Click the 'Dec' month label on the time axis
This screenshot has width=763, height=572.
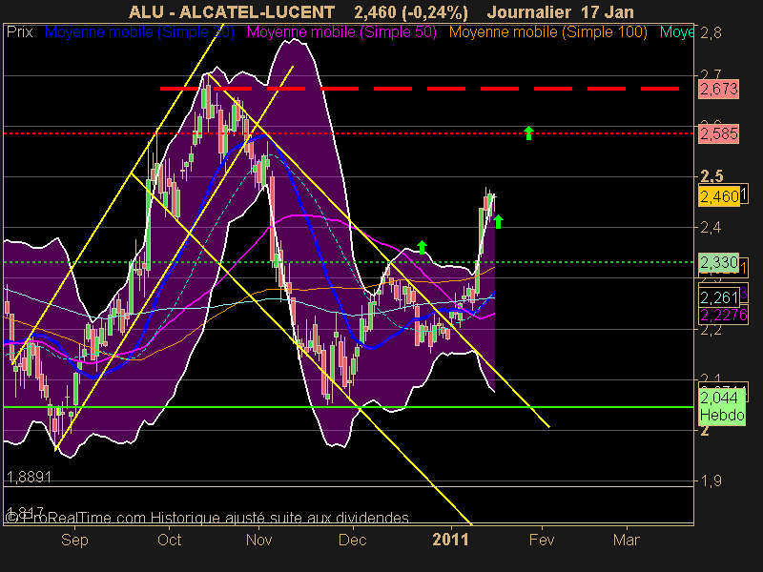(352, 540)
